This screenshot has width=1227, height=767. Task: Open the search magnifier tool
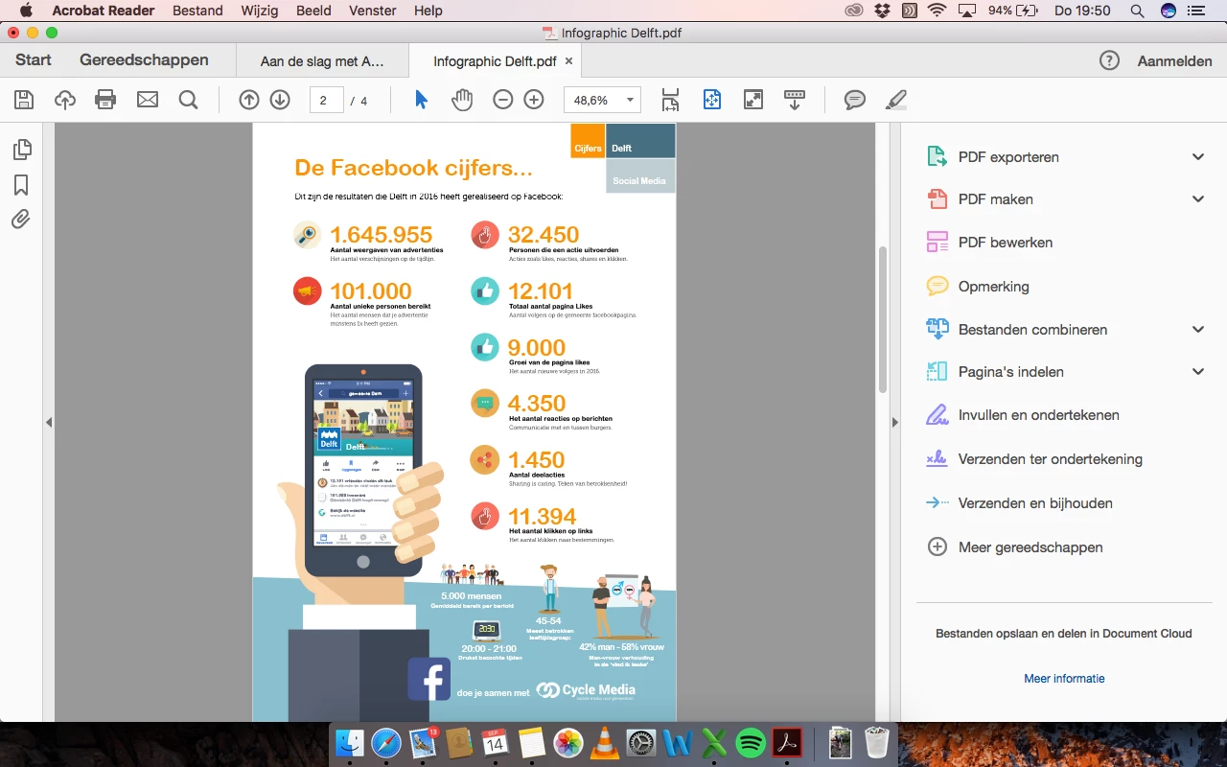point(188,100)
